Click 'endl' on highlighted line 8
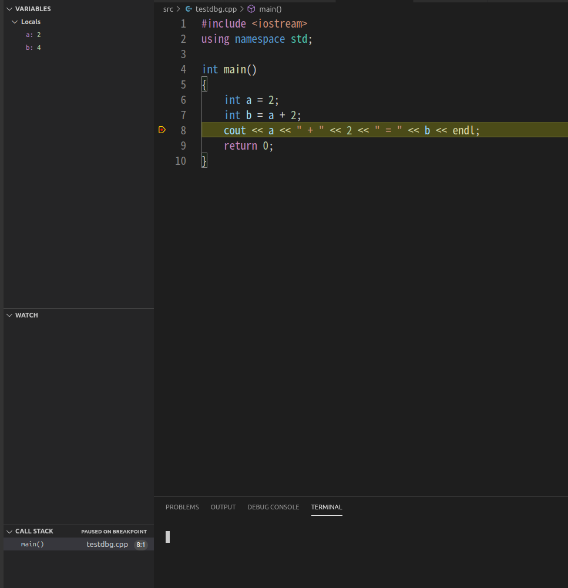Screen dimensions: 568x588 click(463, 130)
